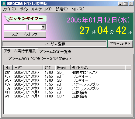Click ワるきゅーレ title in the 13:00 row
Image resolution: width=135 pixels, height=119 pixels.
tap(82, 80)
